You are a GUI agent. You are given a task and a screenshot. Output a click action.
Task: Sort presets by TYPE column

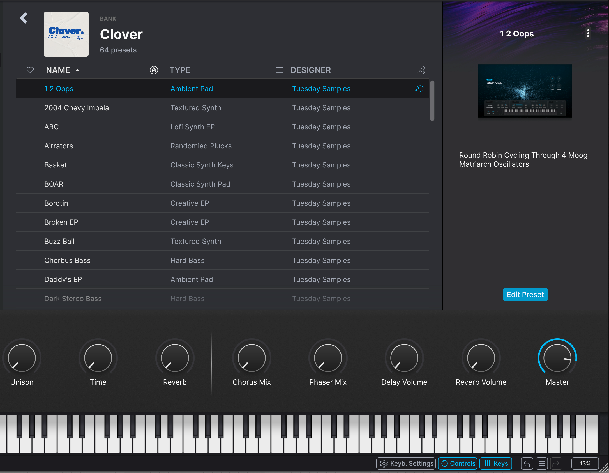point(180,70)
